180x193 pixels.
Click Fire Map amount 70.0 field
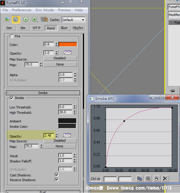pos(32,64)
